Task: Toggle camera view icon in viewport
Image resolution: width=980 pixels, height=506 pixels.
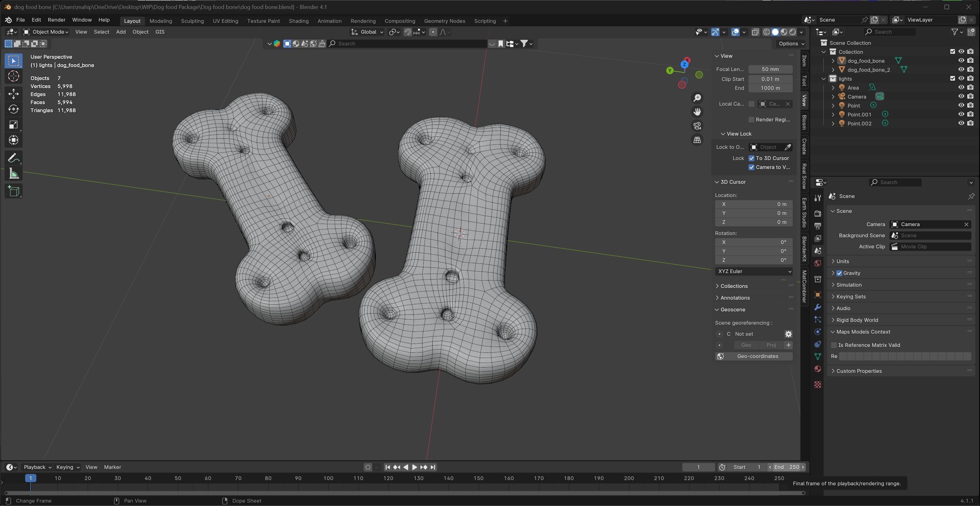Action: pos(697,126)
